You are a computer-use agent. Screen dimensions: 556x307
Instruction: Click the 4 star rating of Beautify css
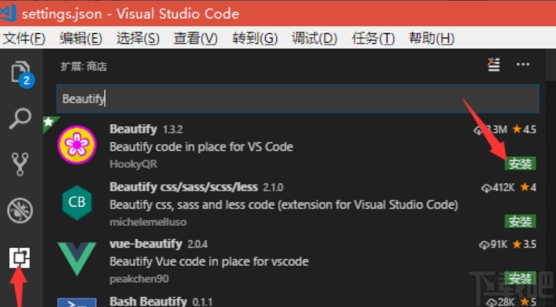[x=528, y=187]
